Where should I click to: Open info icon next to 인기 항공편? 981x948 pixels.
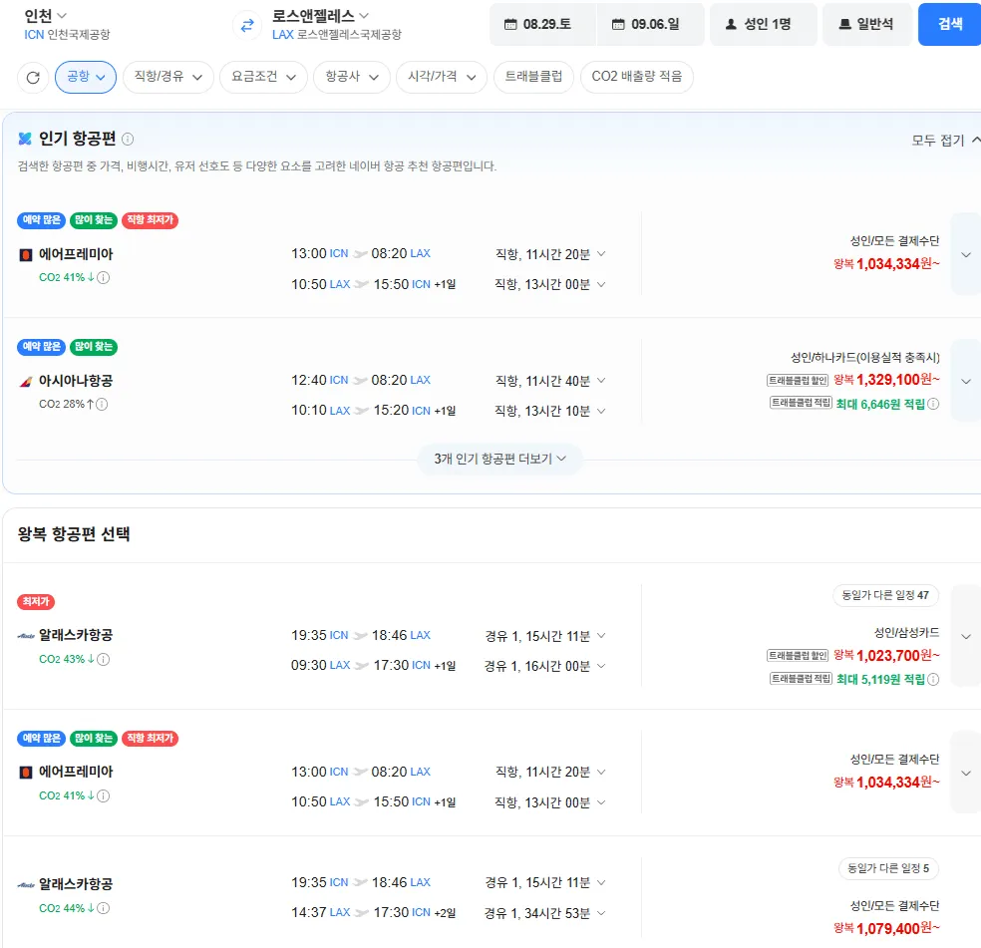(128, 139)
